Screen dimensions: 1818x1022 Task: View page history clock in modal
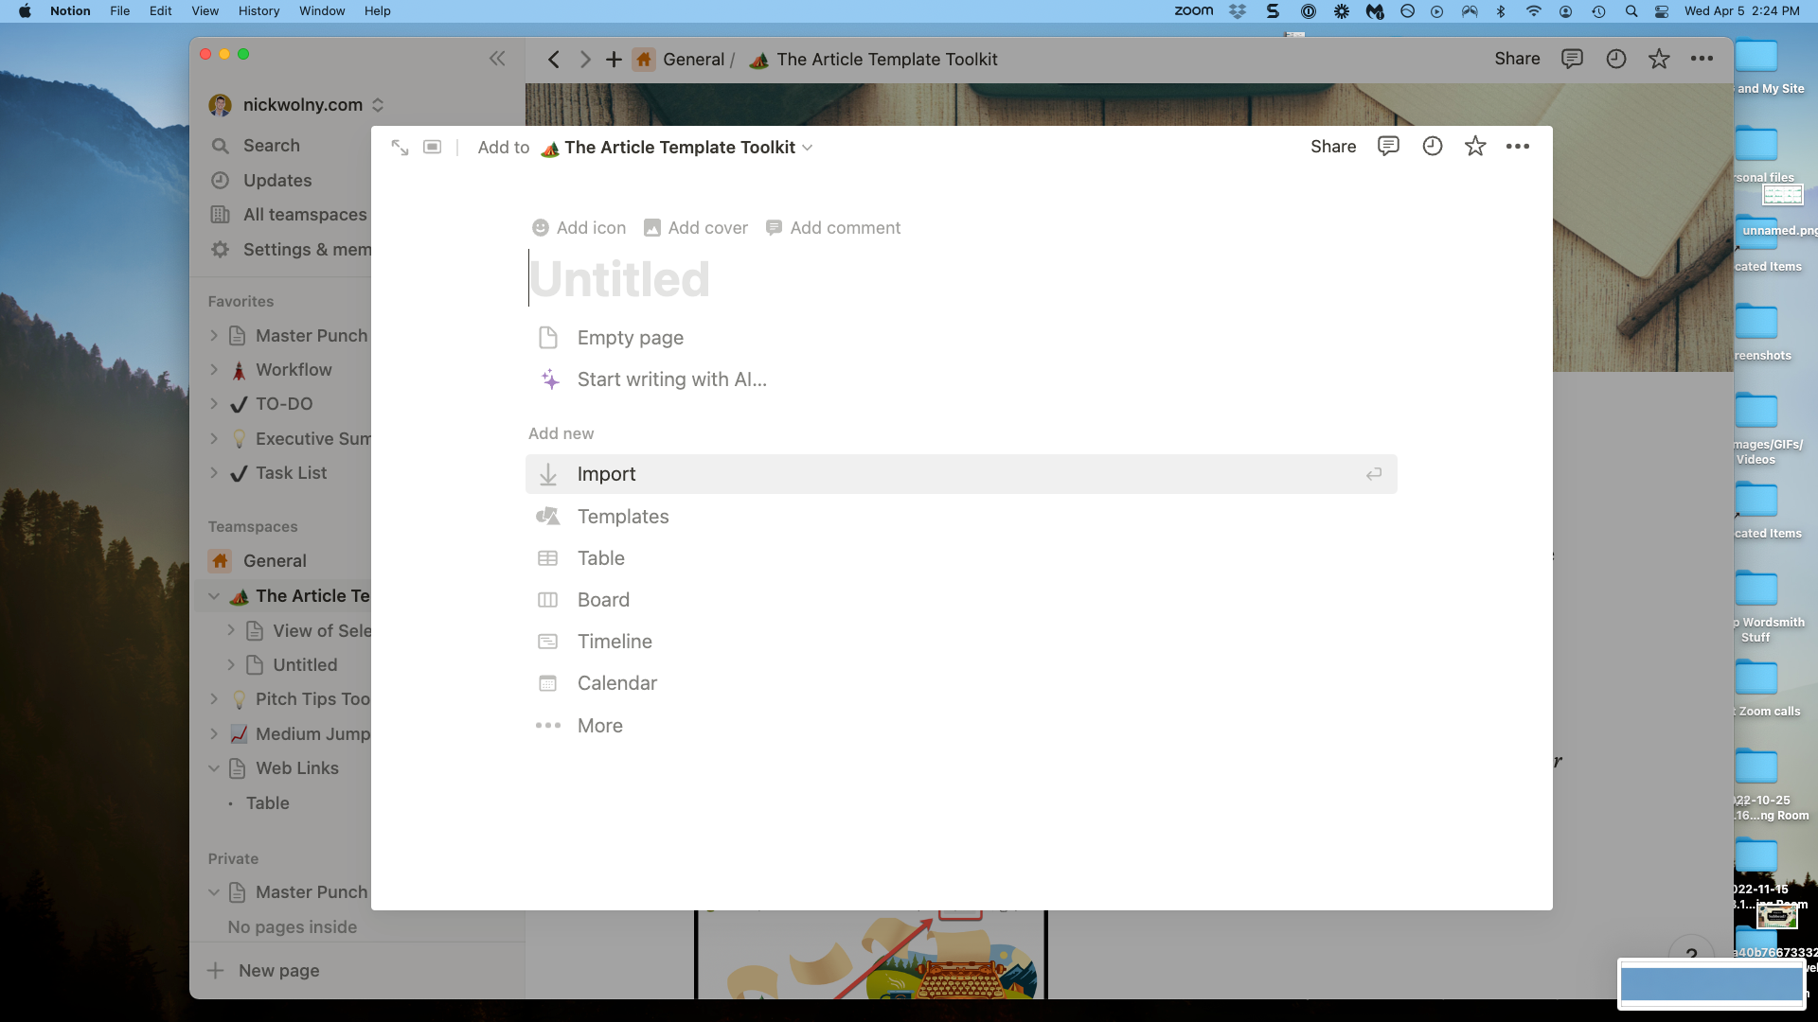[x=1432, y=147]
